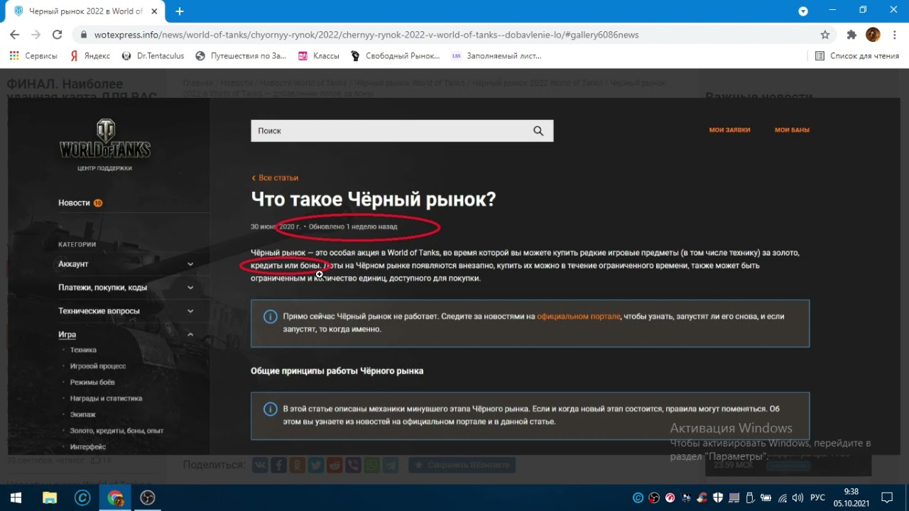909x511 pixels.
Task: Click the info icon in the 'В этой статье' notice
Action: pos(270,409)
